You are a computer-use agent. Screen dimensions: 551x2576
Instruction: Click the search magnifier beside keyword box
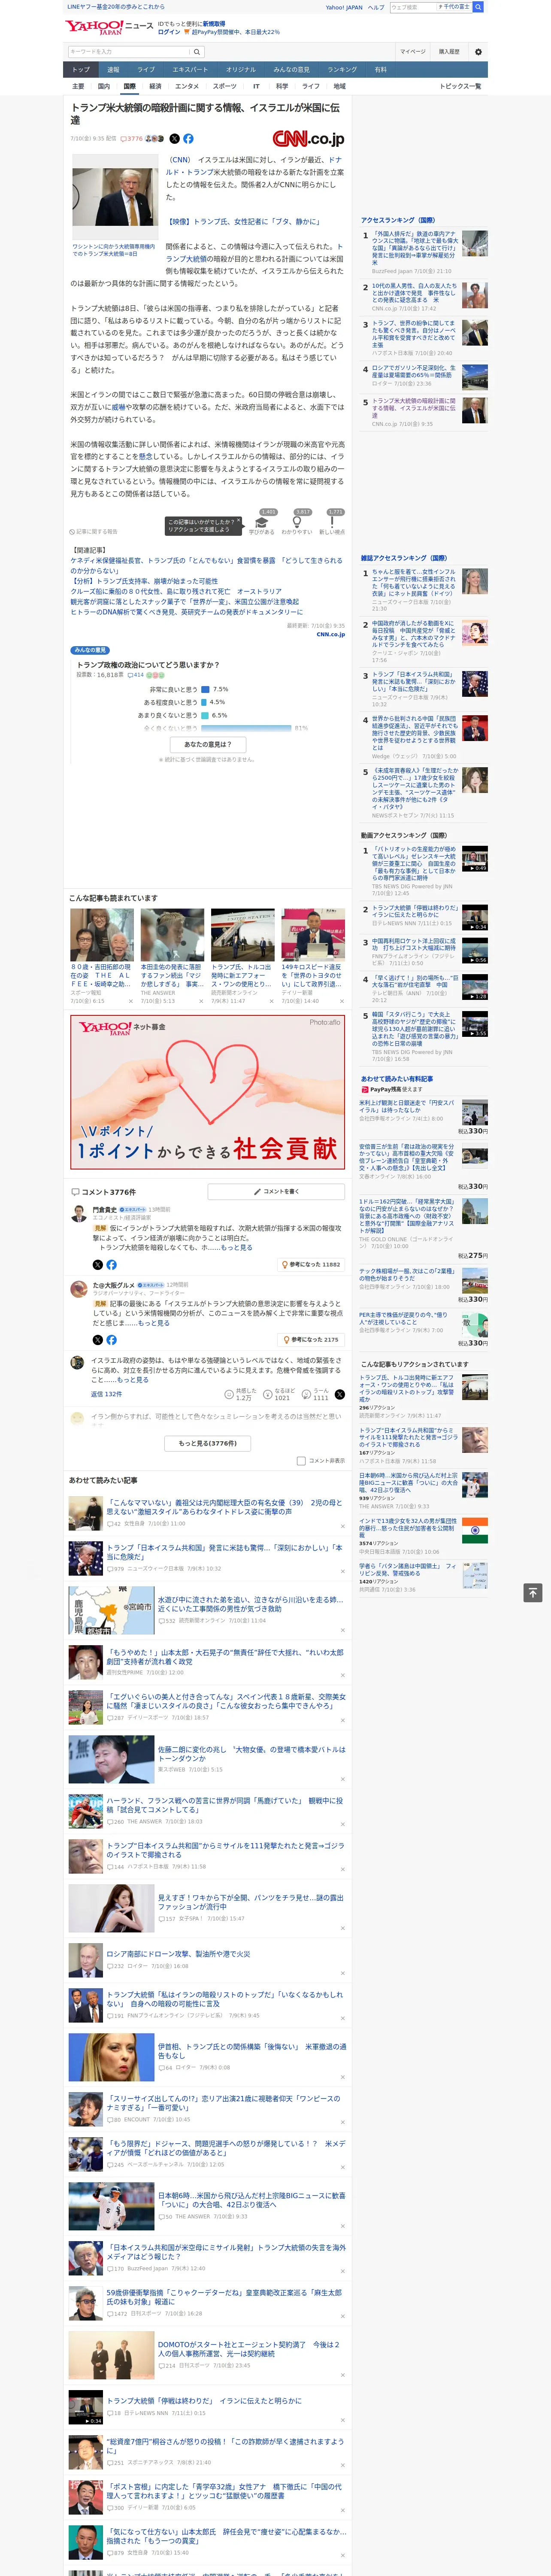[197, 52]
